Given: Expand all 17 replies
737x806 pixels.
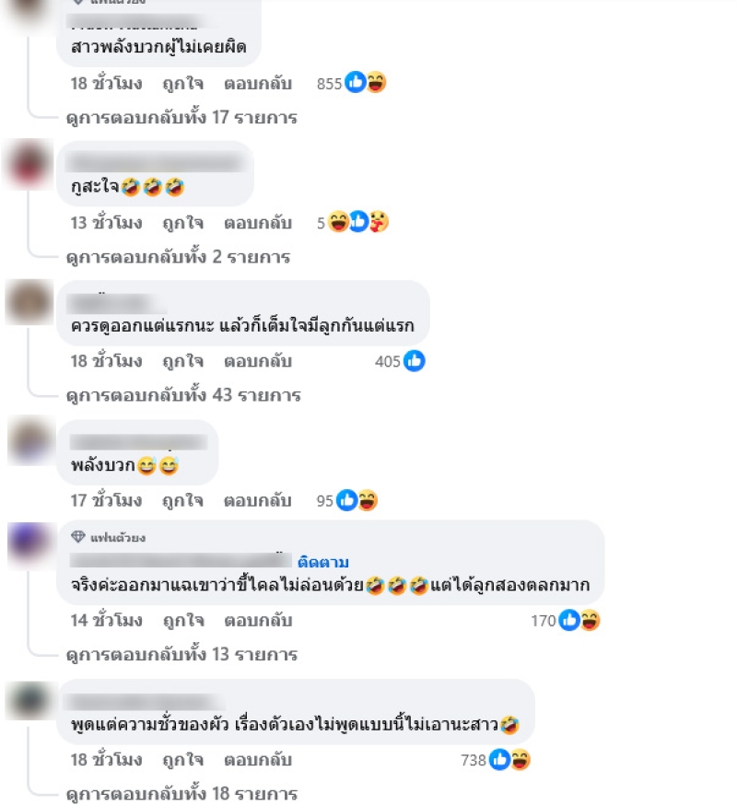Looking at the screenshot, I should 181,117.
